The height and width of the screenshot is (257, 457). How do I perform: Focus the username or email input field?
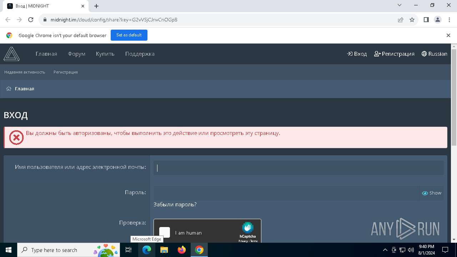click(298, 168)
